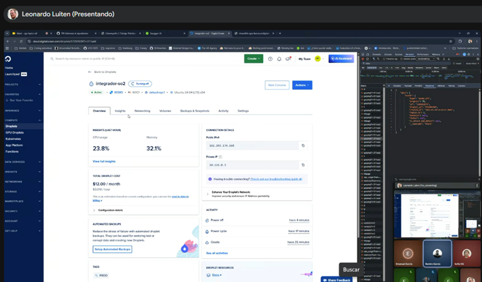Reload the page in Chrome
The width and height of the screenshot is (482, 282).
21,41
